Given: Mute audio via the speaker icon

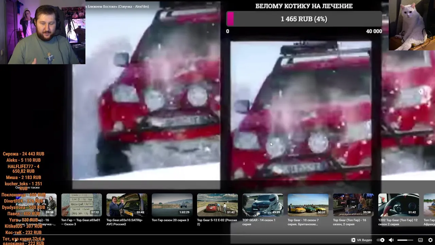Looking at the screenshot, I should (391, 240).
